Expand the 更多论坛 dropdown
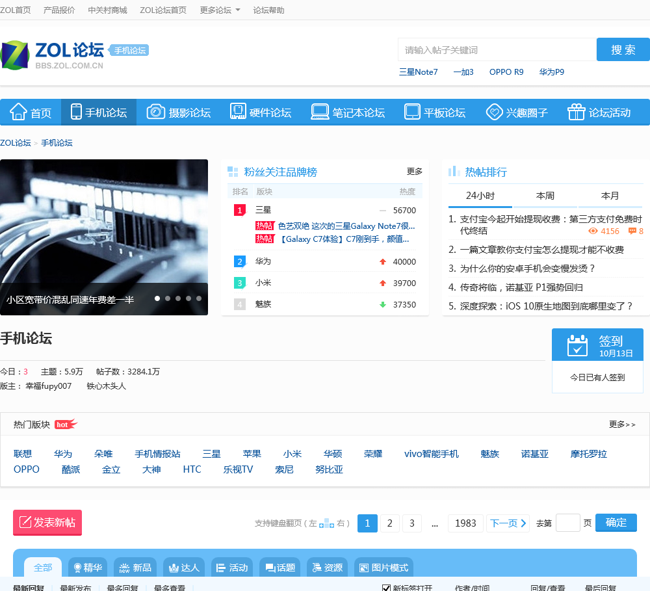Screen dimensions: 650x591 (x=220, y=10)
